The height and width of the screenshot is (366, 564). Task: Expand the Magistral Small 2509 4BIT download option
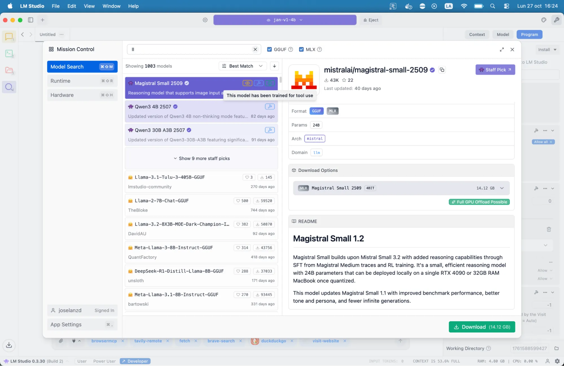[502, 188]
